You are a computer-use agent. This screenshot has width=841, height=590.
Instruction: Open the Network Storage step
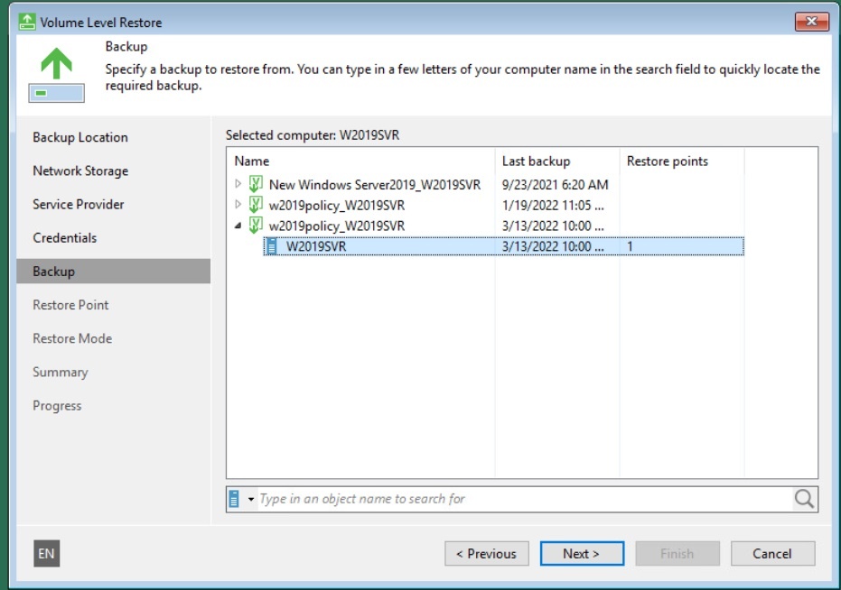pos(80,171)
